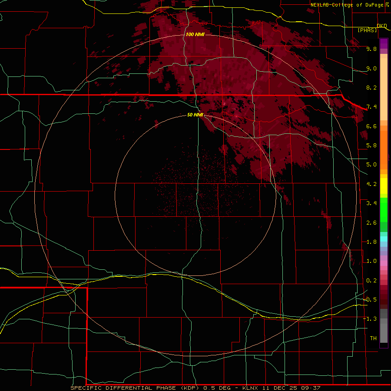The width and height of the screenshot is (391, 391).
Task: Click the 5.8 value on the scale
Action: point(371,146)
